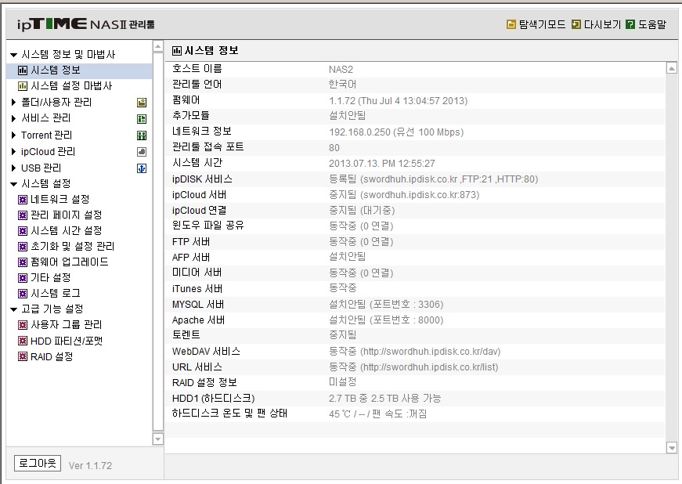Image resolution: width=682 pixels, height=484 pixels.
Task: Click the 도움말 link text
Action: [x=652, y=24]
